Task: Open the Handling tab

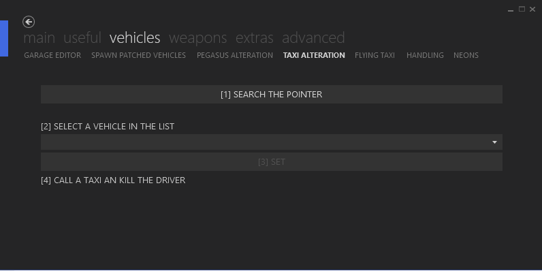Action: [x=425, y=55]
